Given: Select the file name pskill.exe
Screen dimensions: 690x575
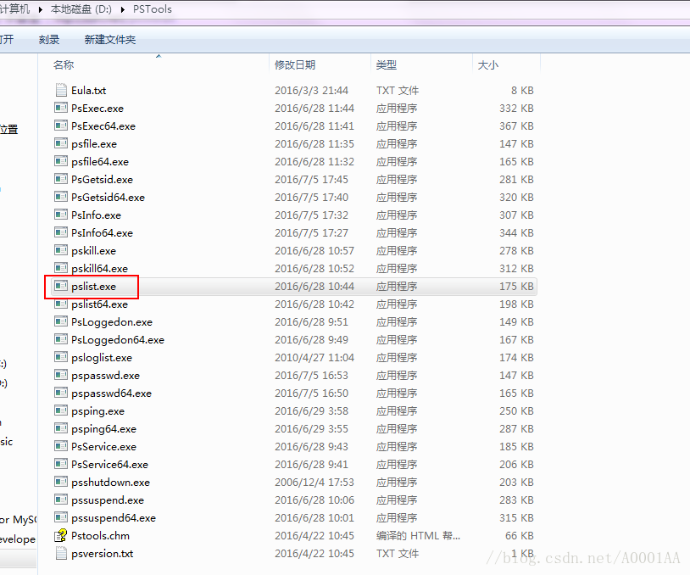Looking at the screenshot, I should 93,250.
